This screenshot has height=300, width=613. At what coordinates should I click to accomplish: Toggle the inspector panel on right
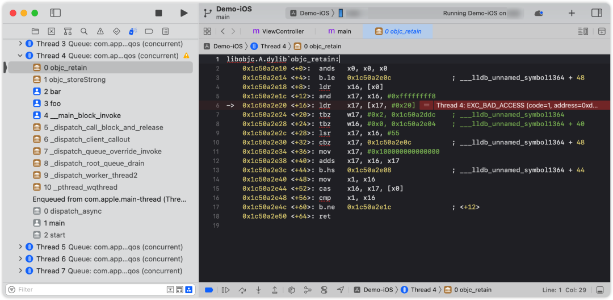597,13
